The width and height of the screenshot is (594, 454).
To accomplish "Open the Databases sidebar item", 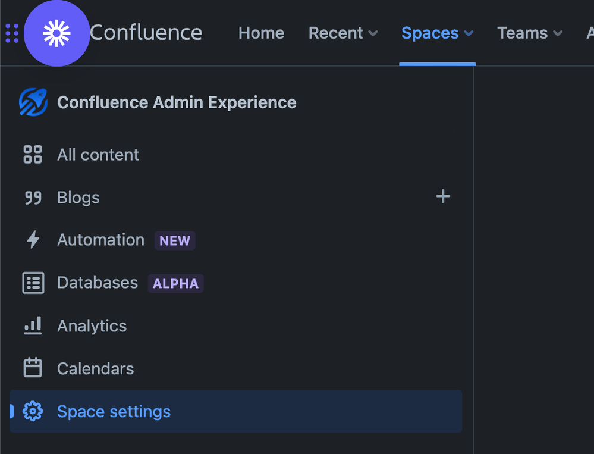I will click(x=98, y=283).
